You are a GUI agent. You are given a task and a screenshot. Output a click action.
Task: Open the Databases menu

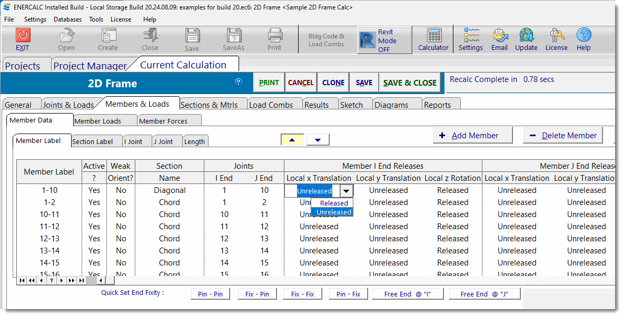67,19
